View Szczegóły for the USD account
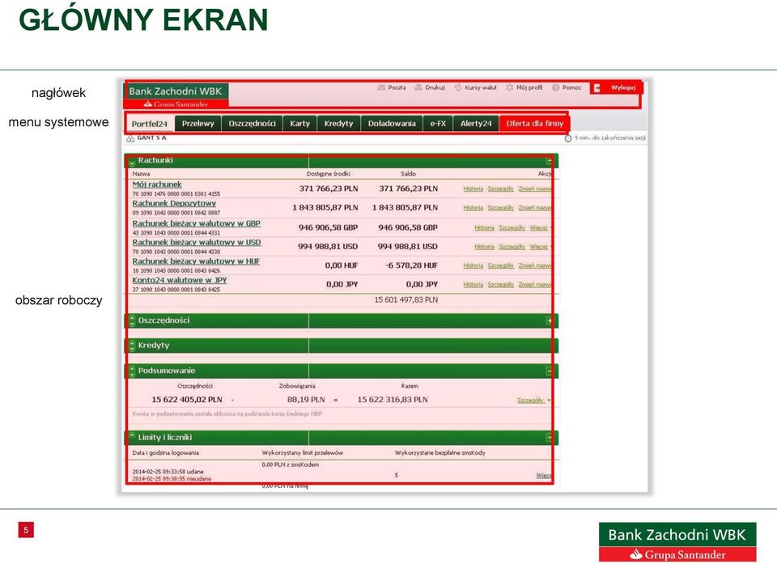The height and width of the screenshot is (564, 777). click(512, 247)
